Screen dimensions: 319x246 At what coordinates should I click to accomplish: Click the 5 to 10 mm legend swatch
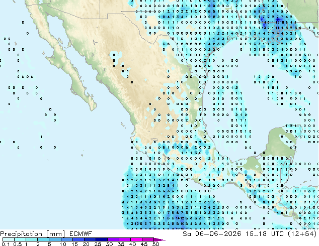pyautogui.click(x=55, y=239)
